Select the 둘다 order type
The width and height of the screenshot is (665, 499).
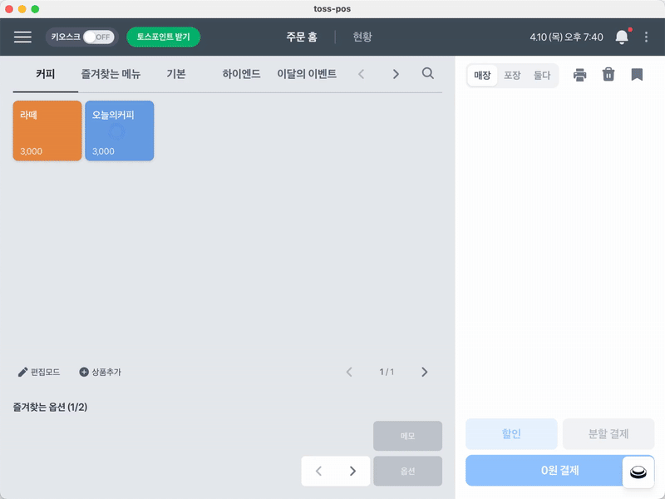pos(542,76)
